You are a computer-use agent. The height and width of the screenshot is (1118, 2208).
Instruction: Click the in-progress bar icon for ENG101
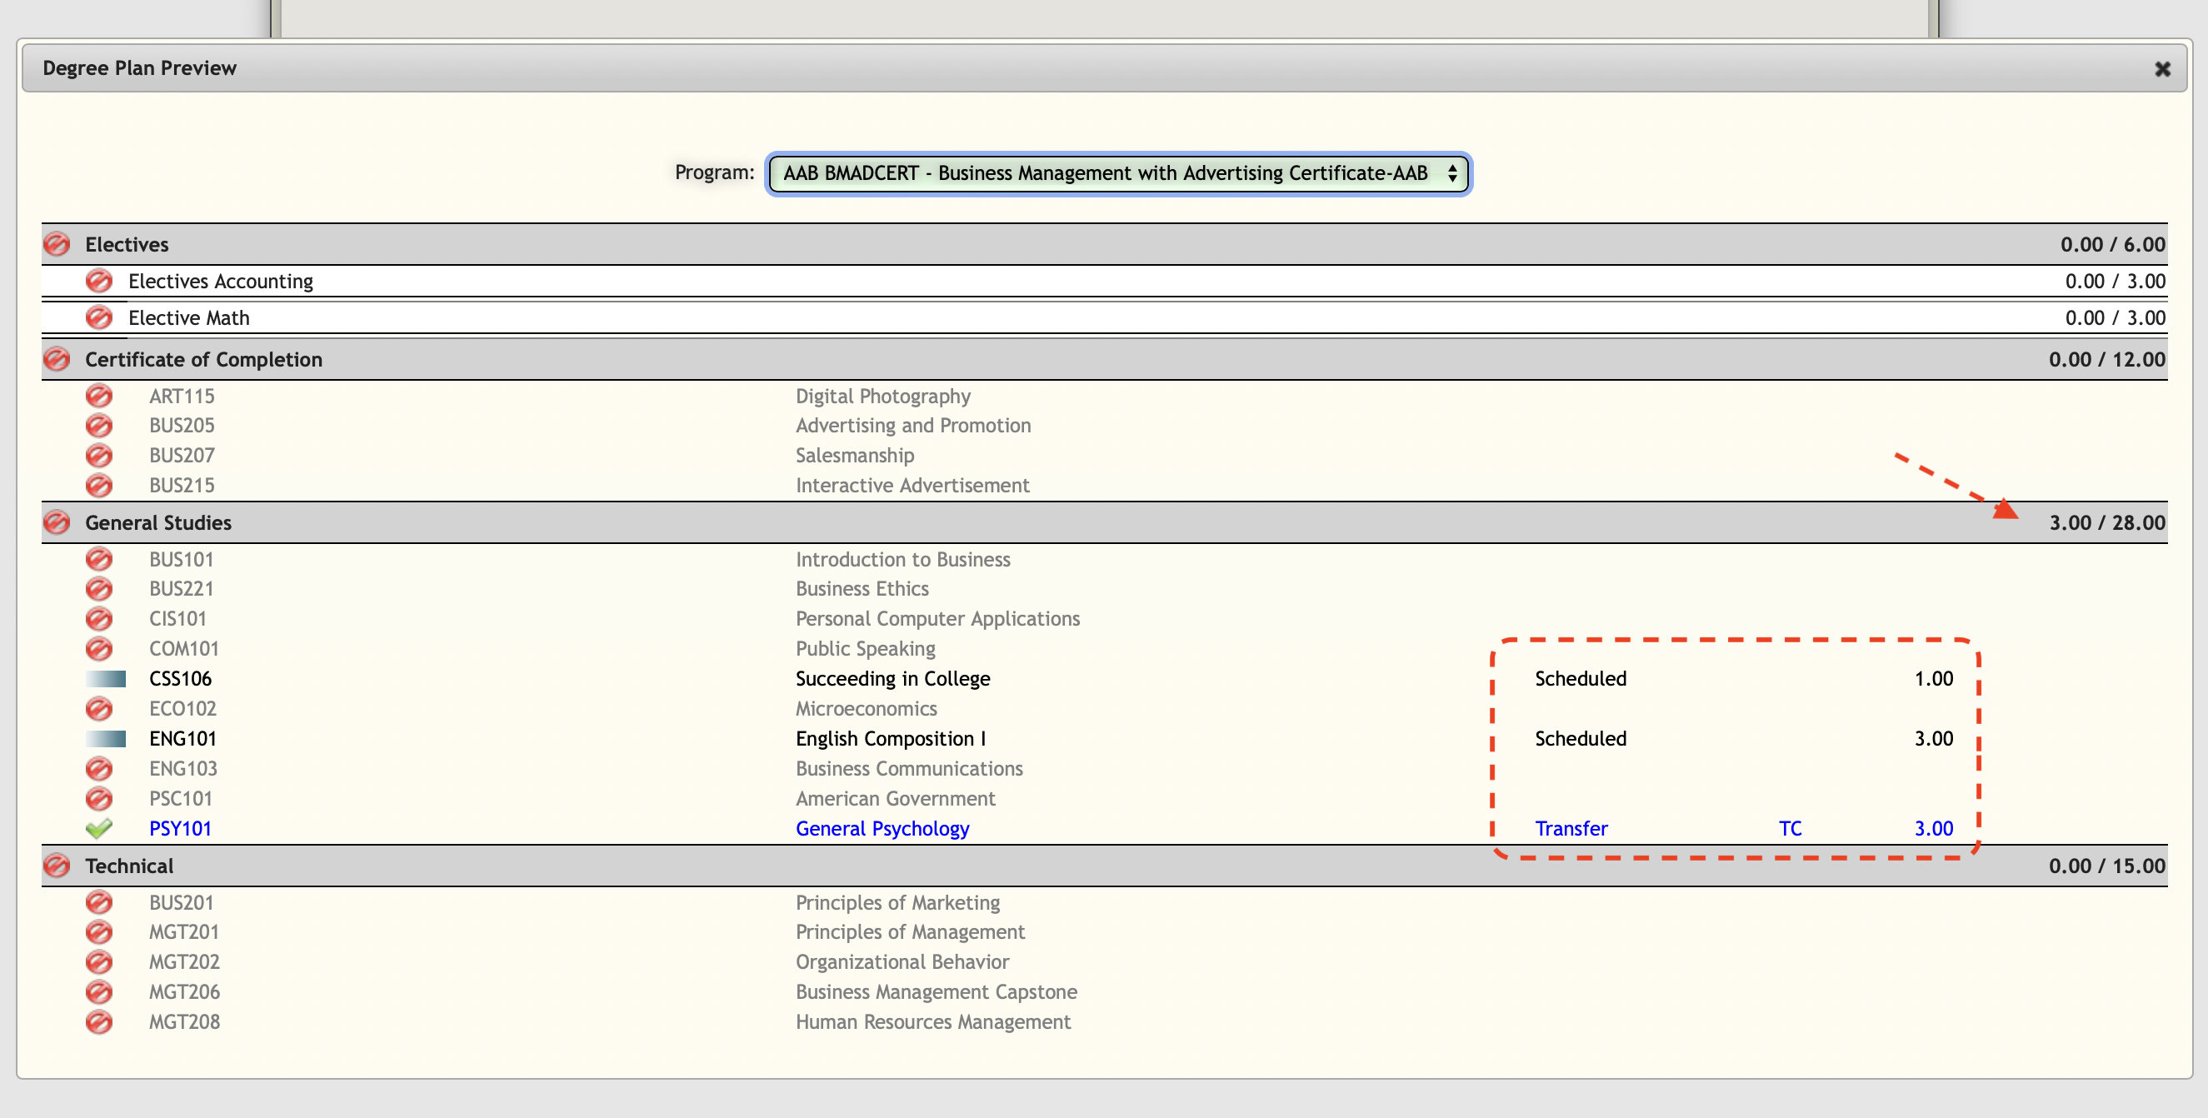click(x=106, y=738)
